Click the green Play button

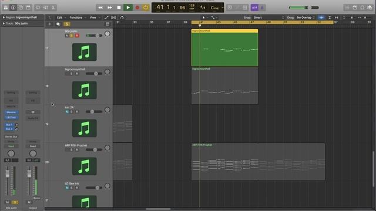pyautogui.click(x=128, y=8)
